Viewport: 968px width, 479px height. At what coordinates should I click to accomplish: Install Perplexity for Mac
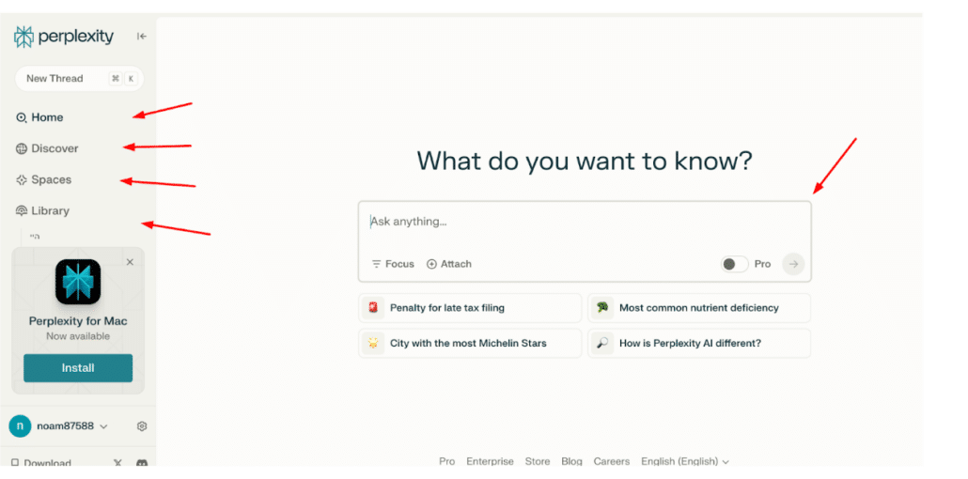[x=78, y=368]
